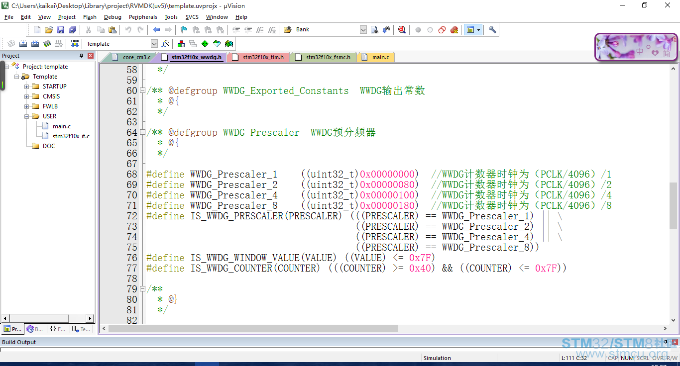
Task: Open Configuration with the wrench icon
Action: (x=492, y=30)
